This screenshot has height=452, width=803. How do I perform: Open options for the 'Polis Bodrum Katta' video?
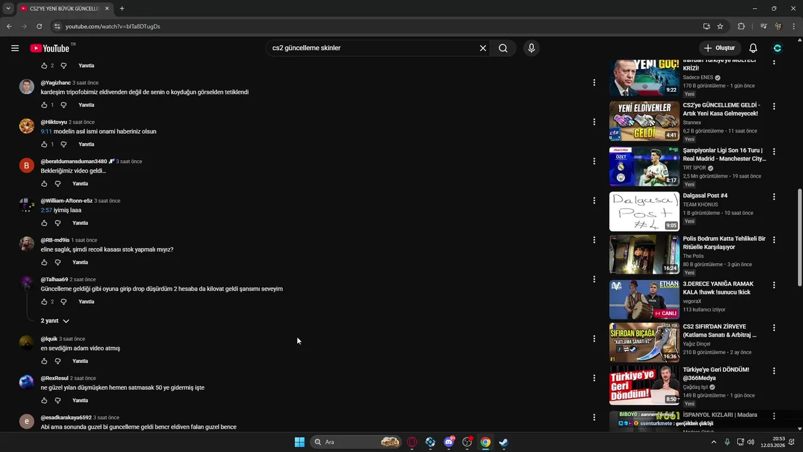click(x=774, y=240)
